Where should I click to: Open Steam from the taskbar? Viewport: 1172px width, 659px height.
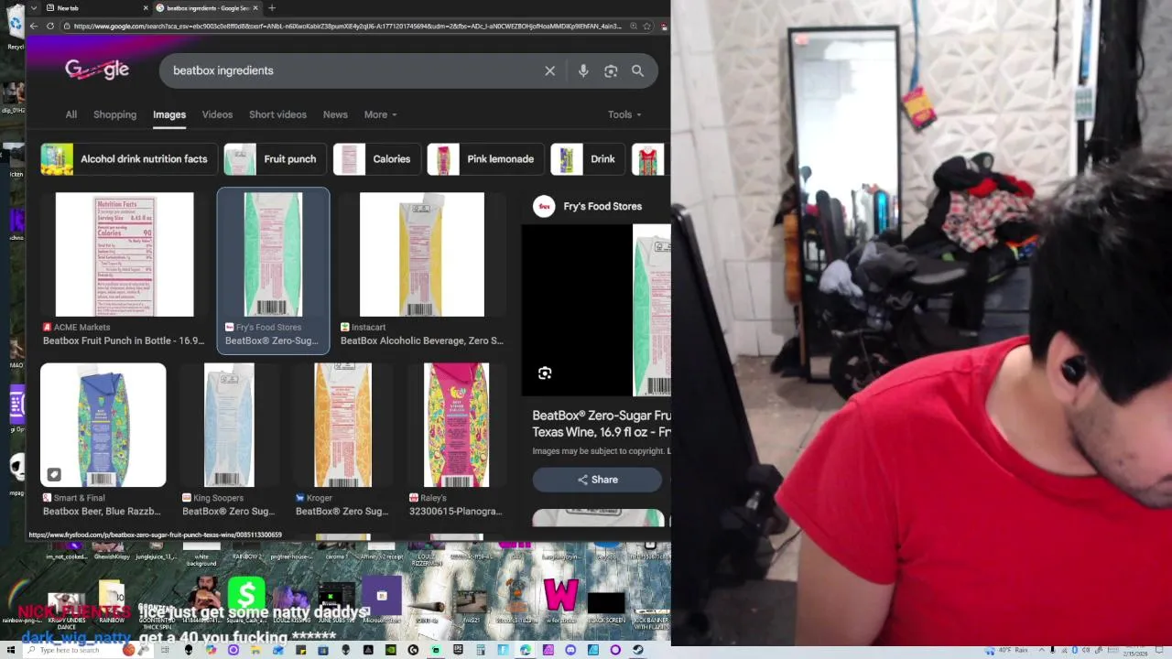pyautogui.click(x=638, y=650)
